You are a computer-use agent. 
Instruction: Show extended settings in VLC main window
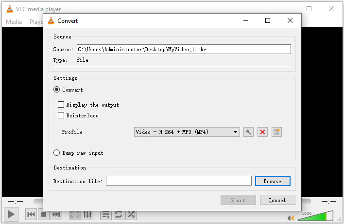[x=87, y=214]
